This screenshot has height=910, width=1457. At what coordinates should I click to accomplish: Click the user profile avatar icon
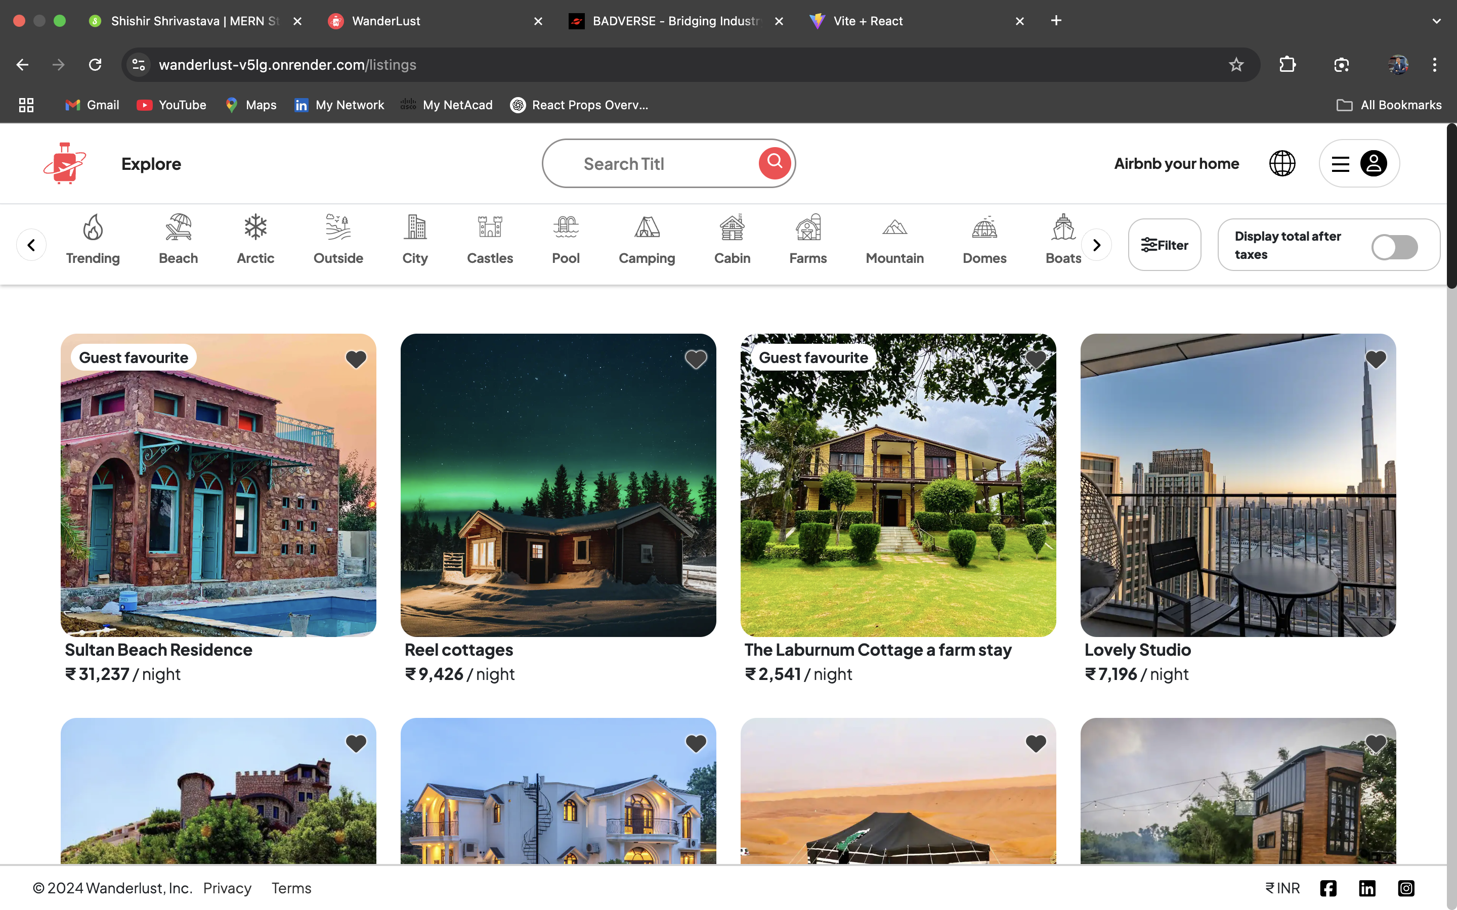pos(1374,163)
